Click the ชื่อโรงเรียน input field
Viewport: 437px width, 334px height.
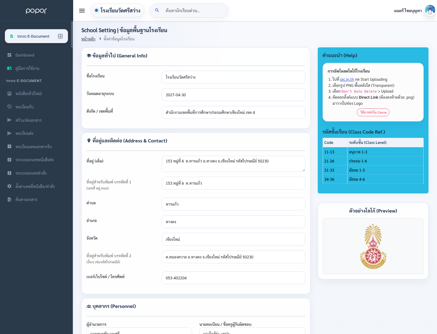click(233, 77)
